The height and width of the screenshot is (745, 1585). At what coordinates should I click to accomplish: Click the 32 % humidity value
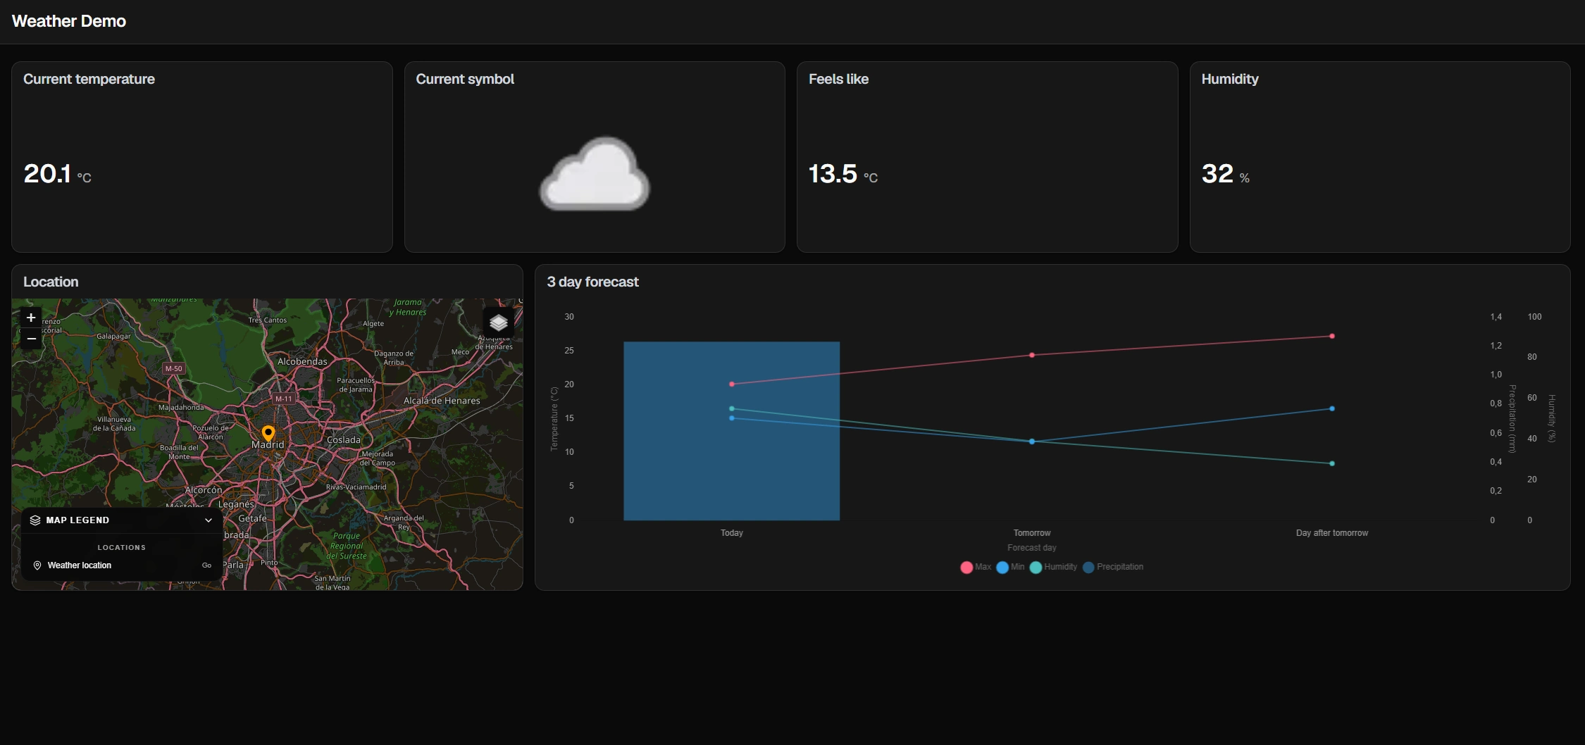[x=1226, y=174]
